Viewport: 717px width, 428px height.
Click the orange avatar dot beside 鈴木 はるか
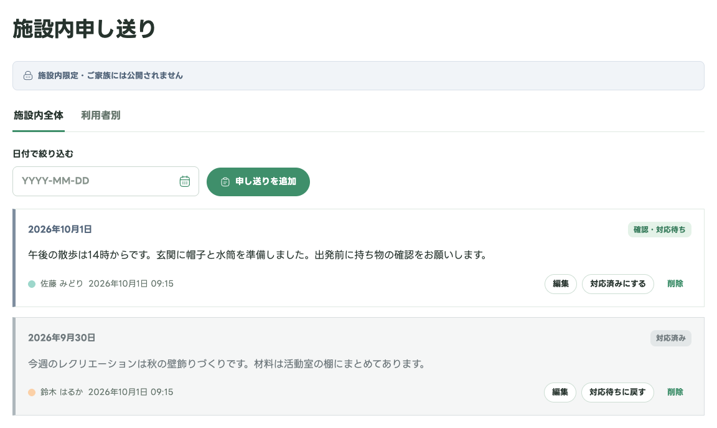(x=32, y=392)
